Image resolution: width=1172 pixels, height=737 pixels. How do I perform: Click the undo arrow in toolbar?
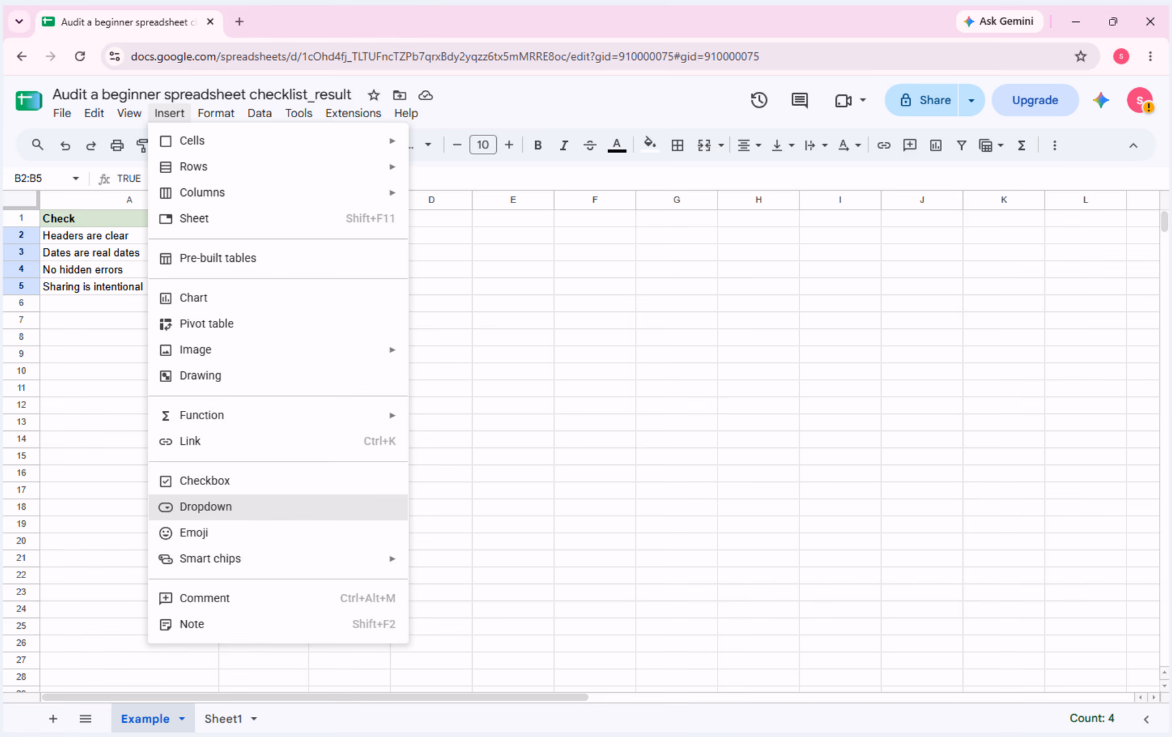65,145
